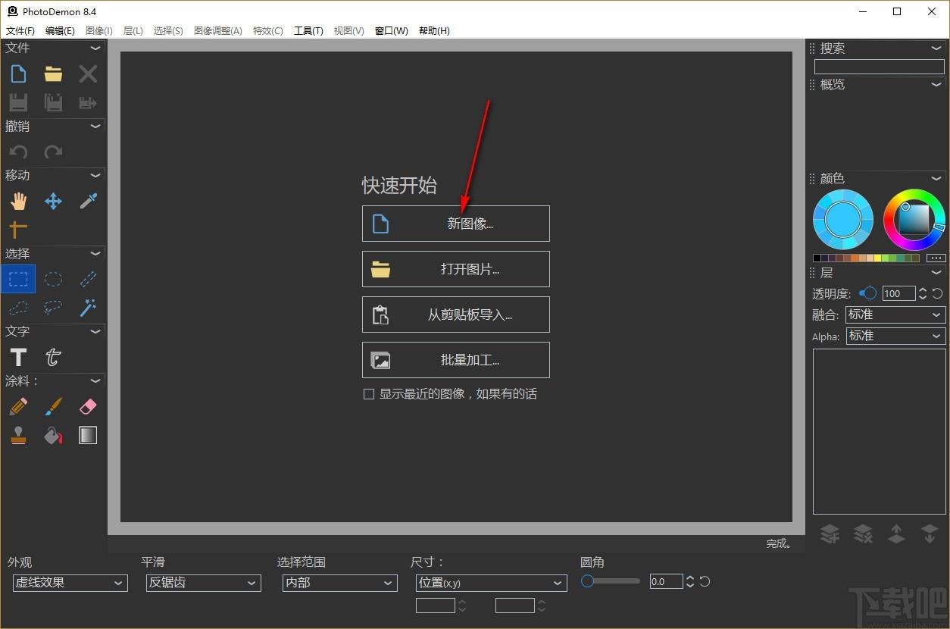Click the Save copy icon
The image size is (950, 629).
(x=53, y=102)
